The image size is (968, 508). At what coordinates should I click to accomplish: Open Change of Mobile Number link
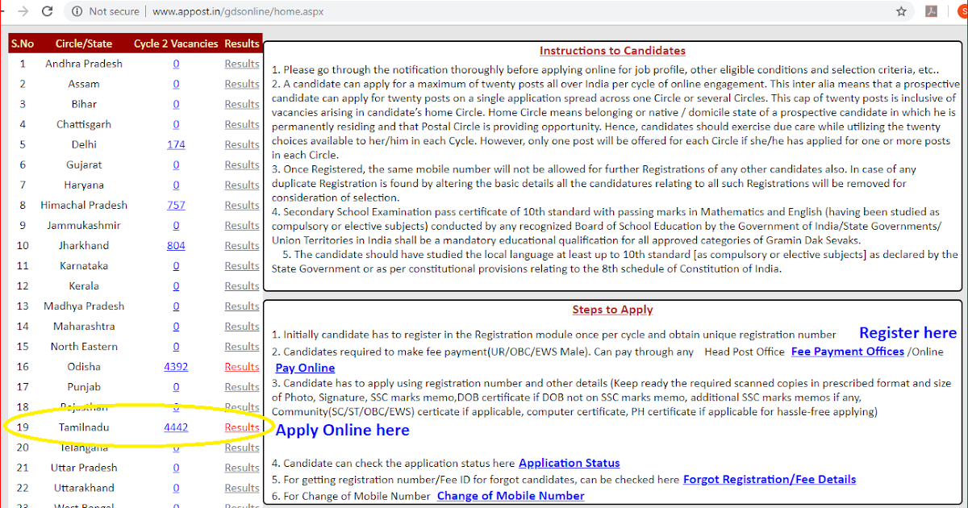[511, 496]
